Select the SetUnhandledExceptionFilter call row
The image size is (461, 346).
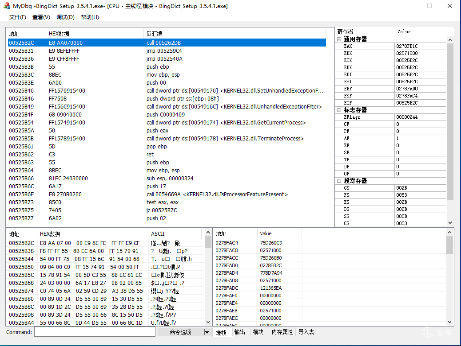click(167, 91)
